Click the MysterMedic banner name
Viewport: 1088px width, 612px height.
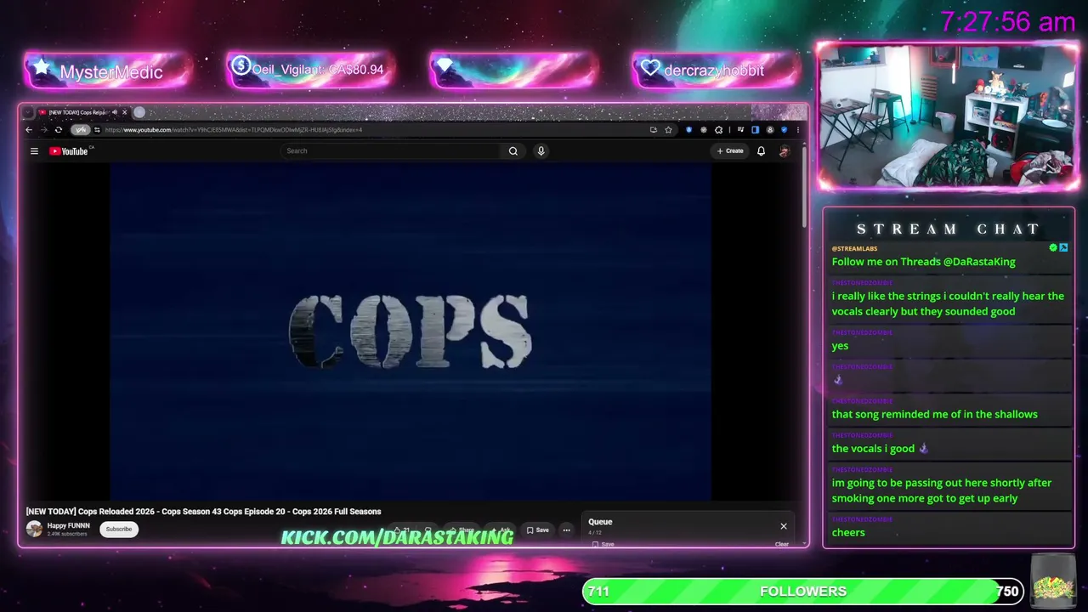111,72
